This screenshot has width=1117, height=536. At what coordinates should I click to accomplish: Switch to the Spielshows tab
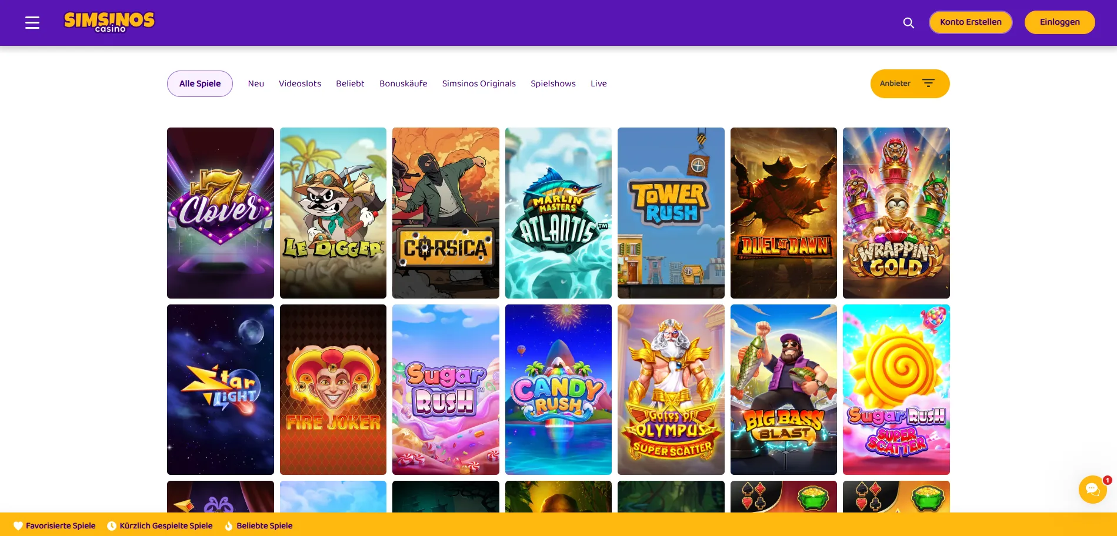tap(553, 83)
